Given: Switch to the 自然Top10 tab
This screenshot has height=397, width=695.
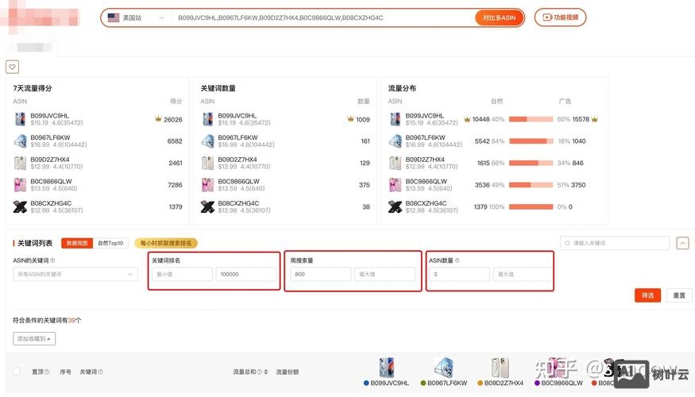Looking at the screenshot, I should tap(110, 243).
